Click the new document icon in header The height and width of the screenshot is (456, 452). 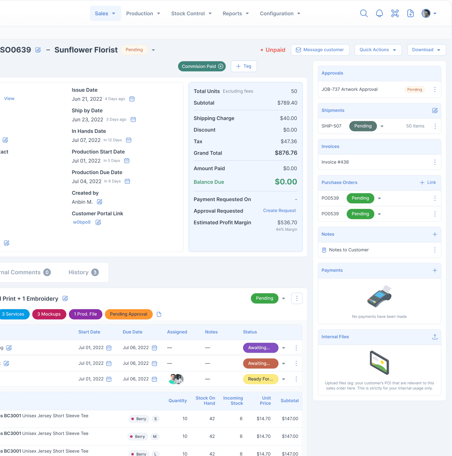click(x=410, y=13)
